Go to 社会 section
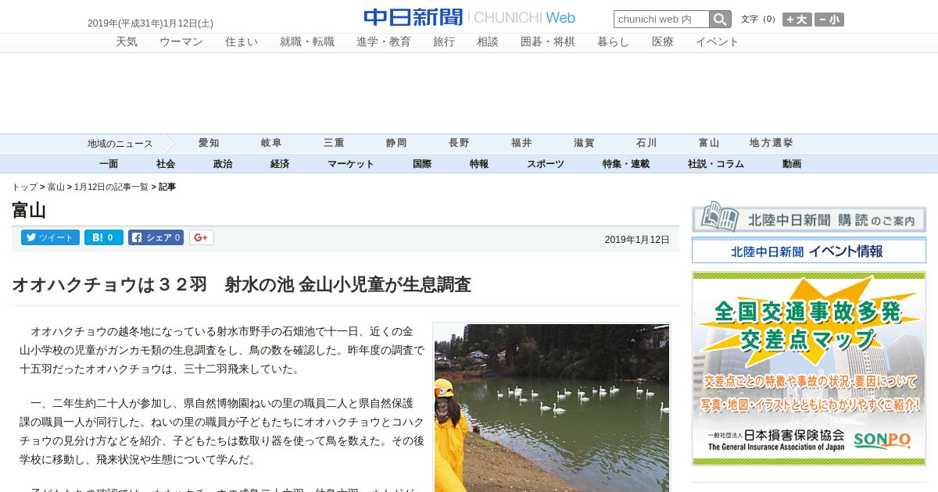 (x=166, y=164)
